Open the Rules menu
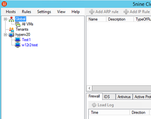 tap(26, 12)
